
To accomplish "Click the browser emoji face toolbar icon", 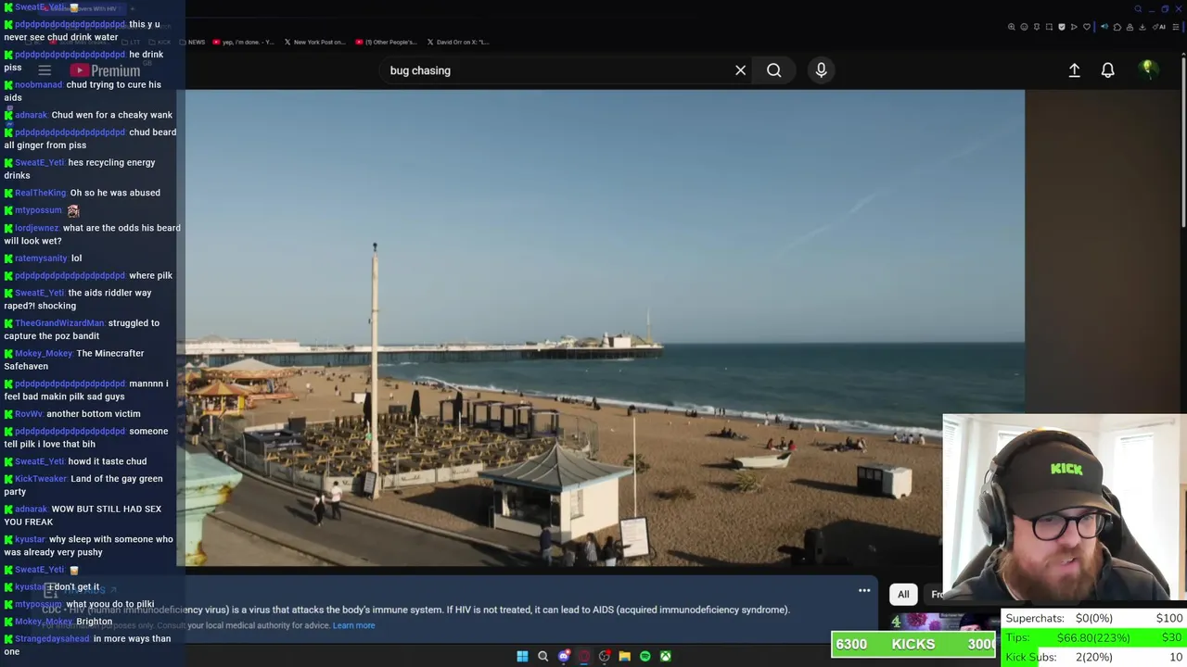I will [x=1024, y=27].
